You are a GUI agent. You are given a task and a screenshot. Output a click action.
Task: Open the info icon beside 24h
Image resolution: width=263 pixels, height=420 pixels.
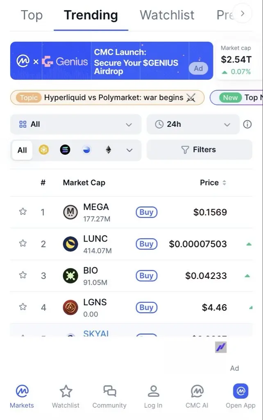tap(247, 124)
